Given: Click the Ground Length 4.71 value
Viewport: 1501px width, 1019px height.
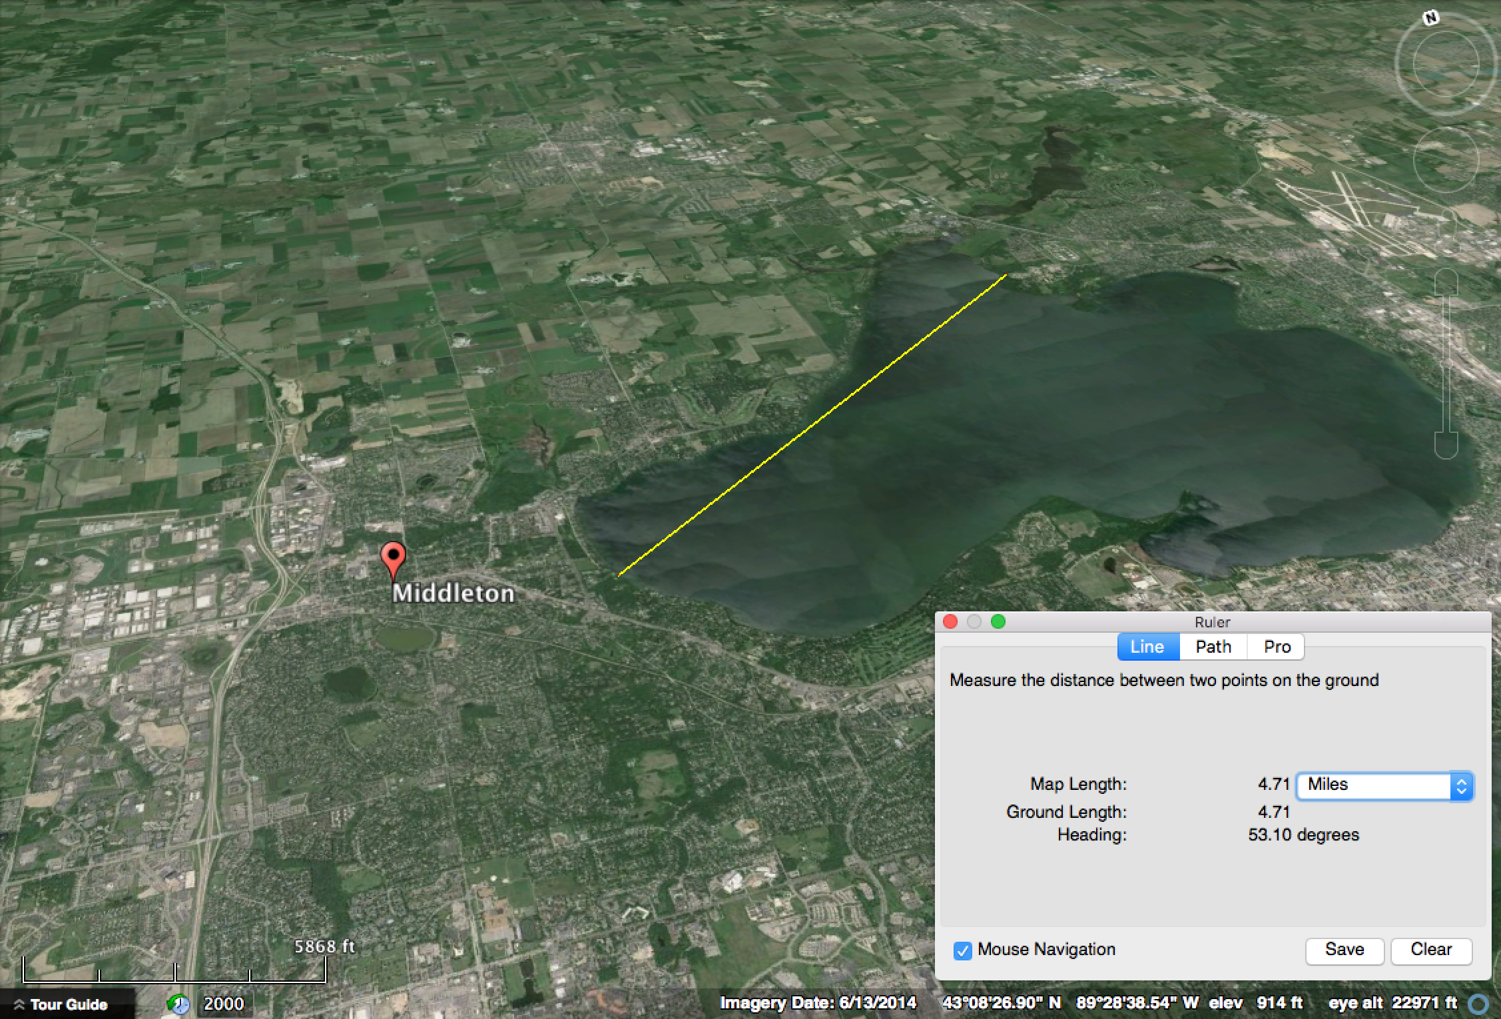Looking at the screenshot, I should coord(1274,813).
